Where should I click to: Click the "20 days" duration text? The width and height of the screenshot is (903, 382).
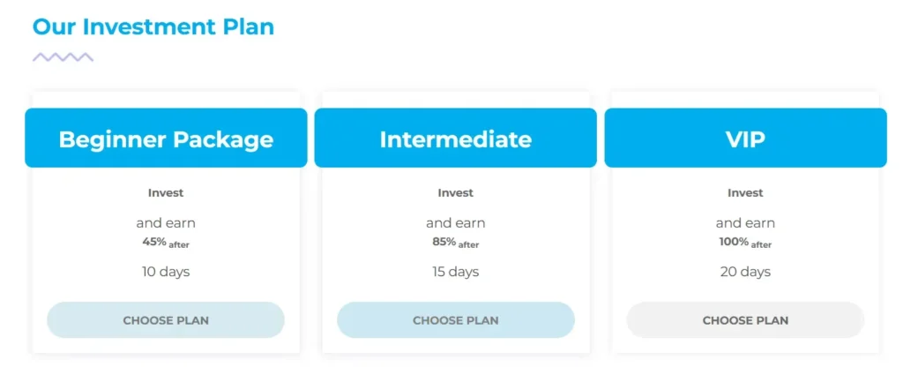(745, 272)
